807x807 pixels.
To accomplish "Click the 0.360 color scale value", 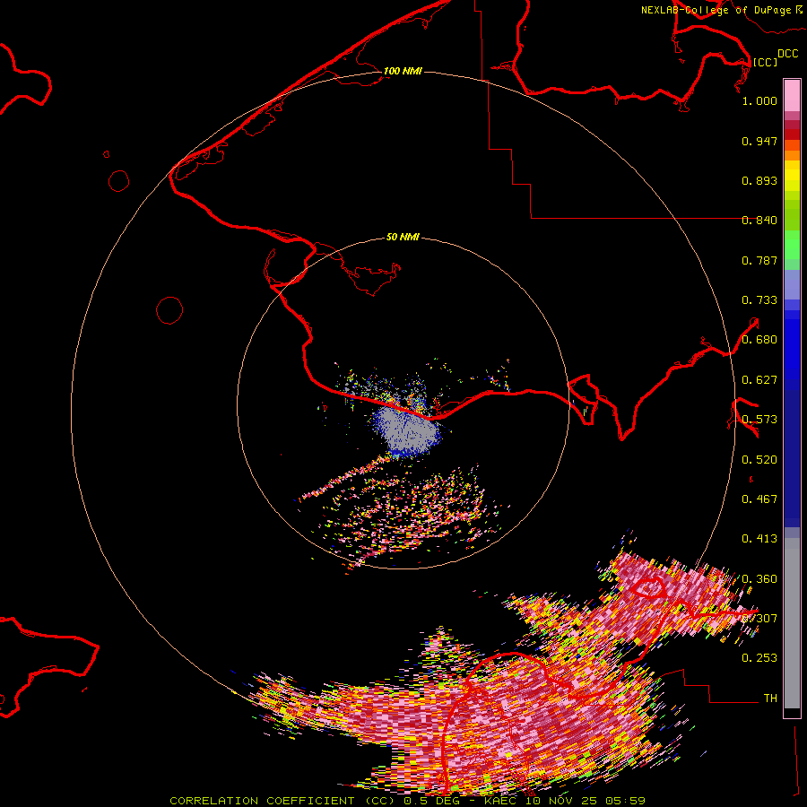I will (x=759, y=579).
